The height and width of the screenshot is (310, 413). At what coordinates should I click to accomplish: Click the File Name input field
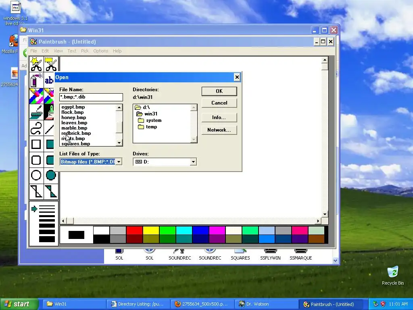click(x=91, y=97)
